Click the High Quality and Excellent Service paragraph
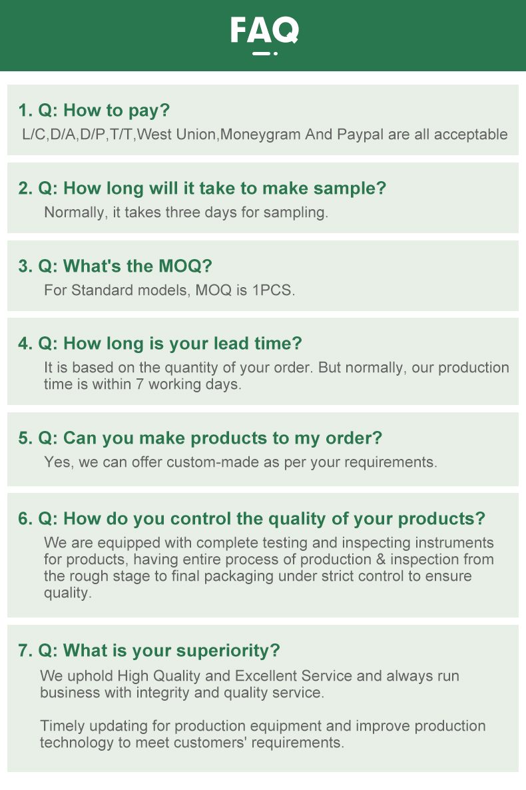Viewport: 526px width, 790px height. tap(250, 683)
